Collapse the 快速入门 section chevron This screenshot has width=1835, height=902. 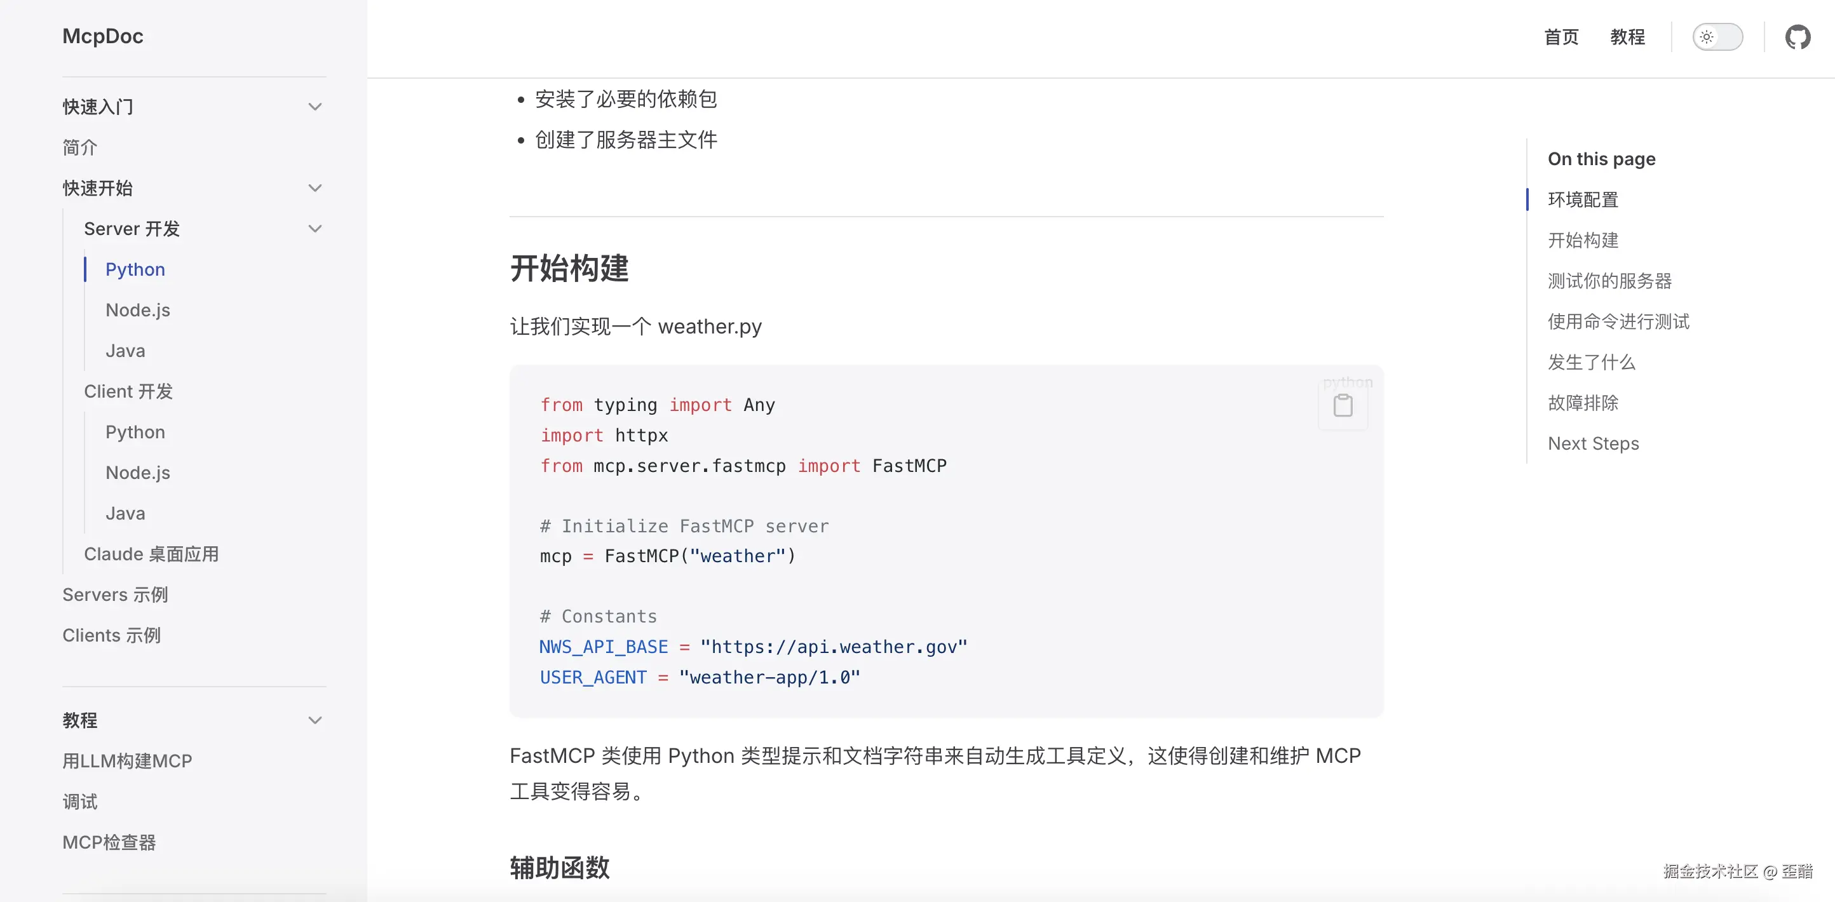(x=315, y=107)
